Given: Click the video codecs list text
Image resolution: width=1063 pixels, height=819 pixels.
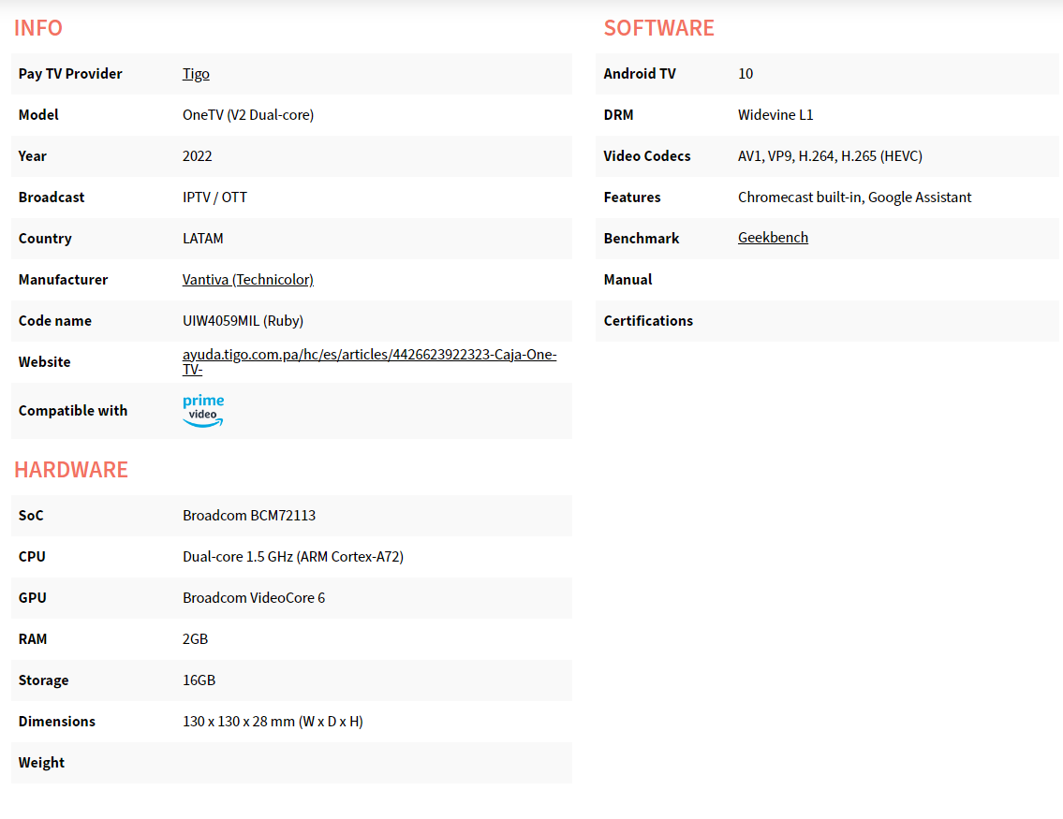Looking at the screenshot, I should coord(830,156).
